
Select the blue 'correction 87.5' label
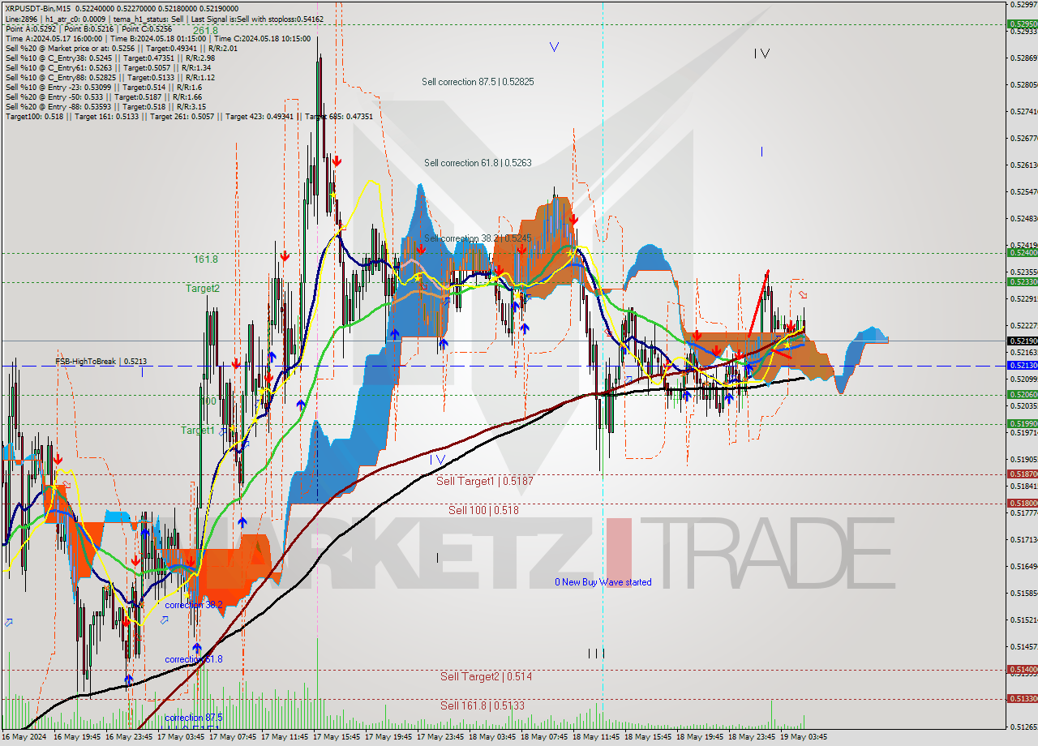(x=193, y=718)
